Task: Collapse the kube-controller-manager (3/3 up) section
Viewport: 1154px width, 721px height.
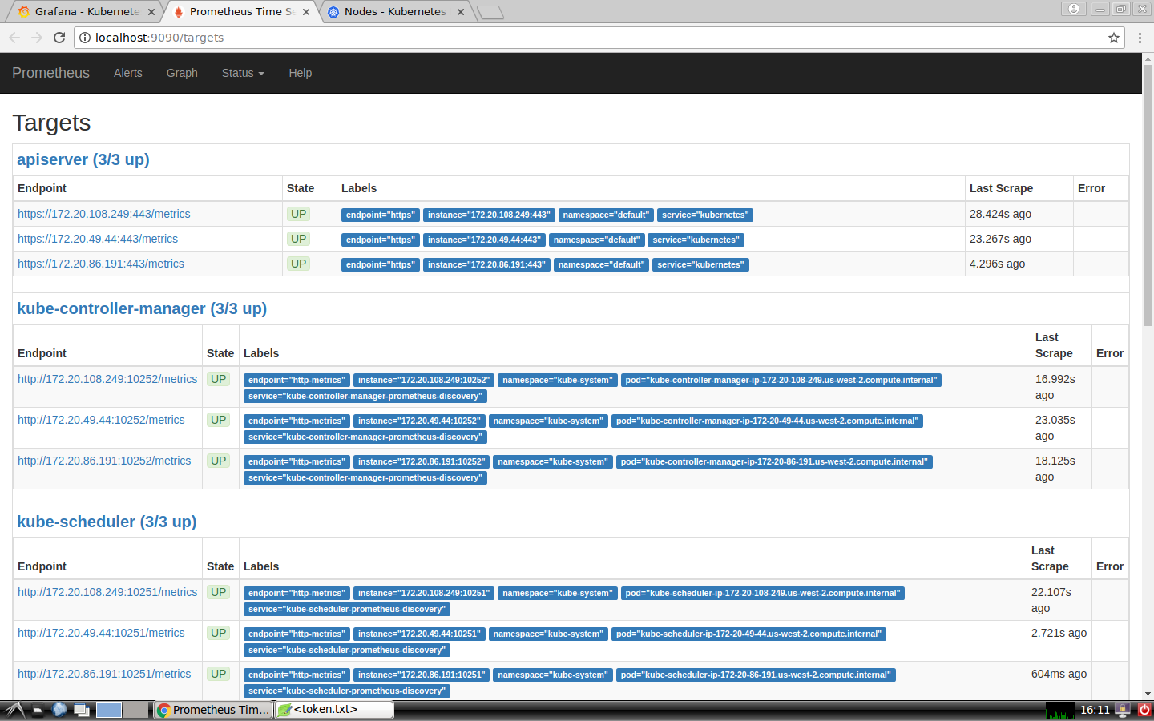Action: tap(141, 308)
